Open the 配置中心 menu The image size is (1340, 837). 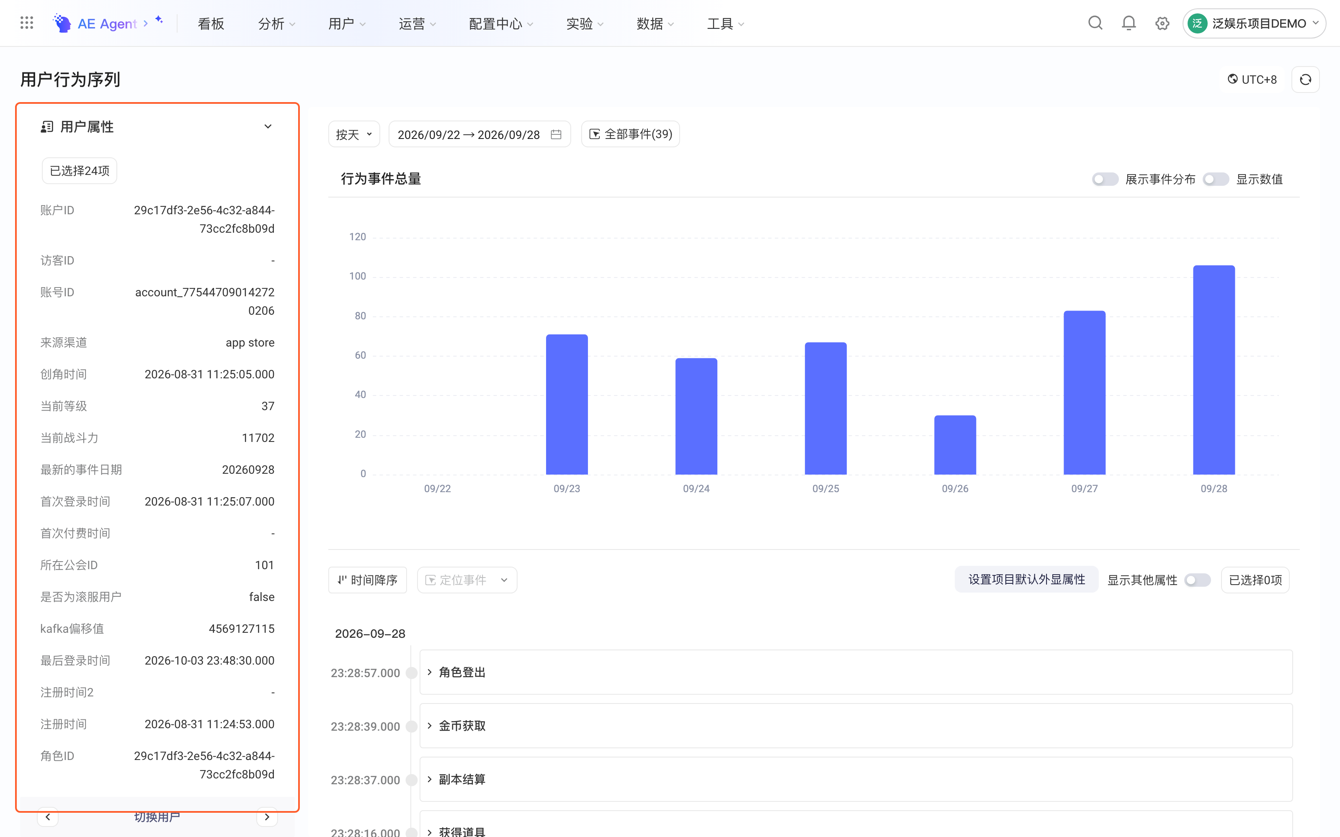pyautogui.click(x=501, y=24)
